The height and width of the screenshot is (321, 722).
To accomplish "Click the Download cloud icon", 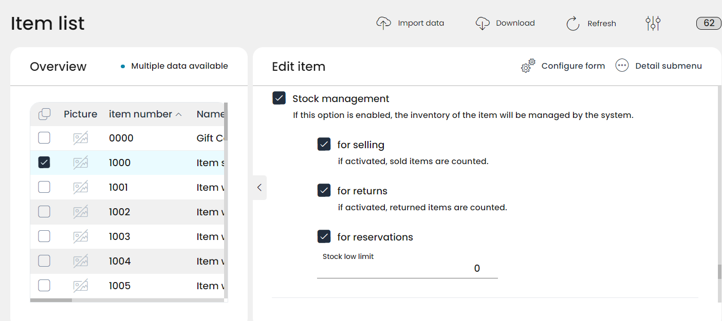I will coord(482,23).
